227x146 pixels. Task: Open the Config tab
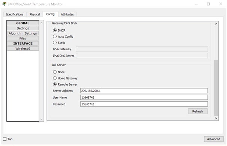[x=50, y=14]
